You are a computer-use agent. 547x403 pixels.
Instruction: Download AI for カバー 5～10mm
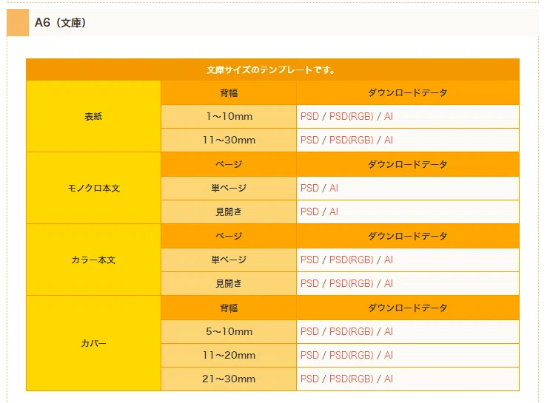coord(389,331)
